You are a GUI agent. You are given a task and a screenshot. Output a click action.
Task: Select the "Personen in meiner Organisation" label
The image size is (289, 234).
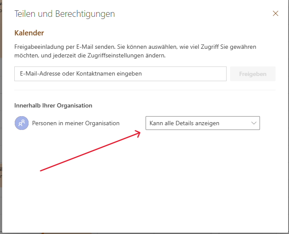(75, 123)
